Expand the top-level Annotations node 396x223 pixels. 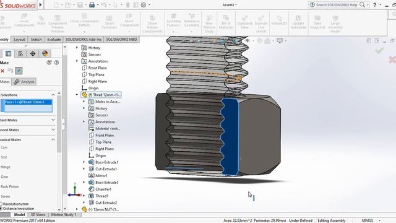(77, 61)
